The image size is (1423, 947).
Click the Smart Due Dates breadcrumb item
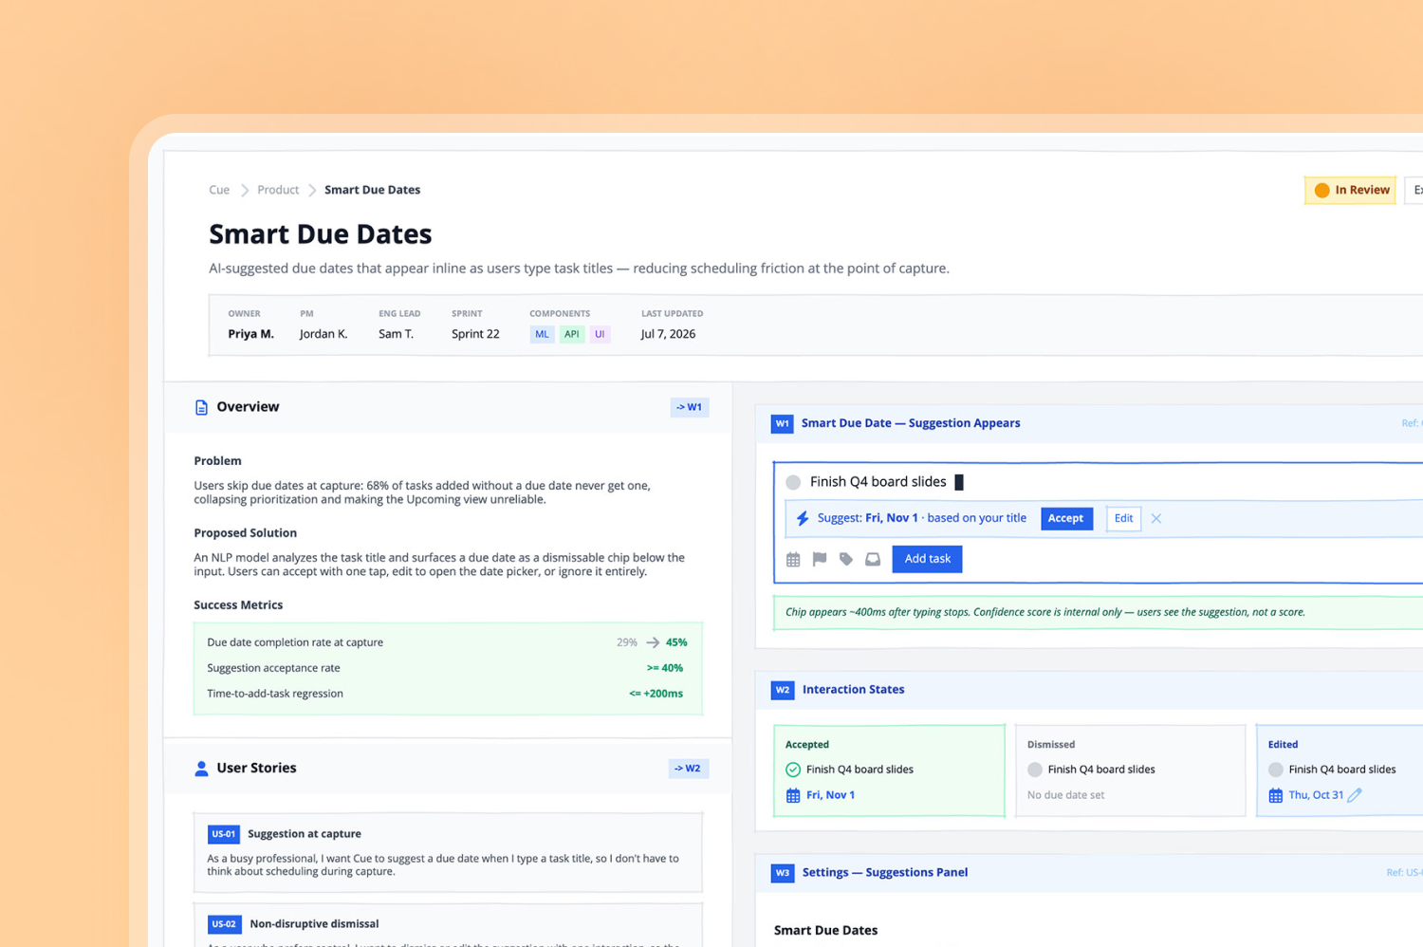(x=372, y=190)
